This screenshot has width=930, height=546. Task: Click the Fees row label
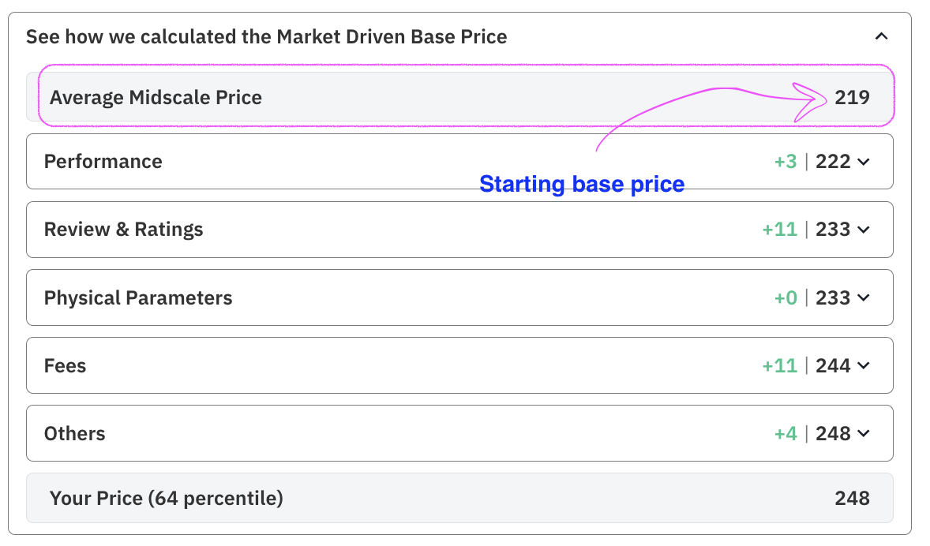coord(65,366)
